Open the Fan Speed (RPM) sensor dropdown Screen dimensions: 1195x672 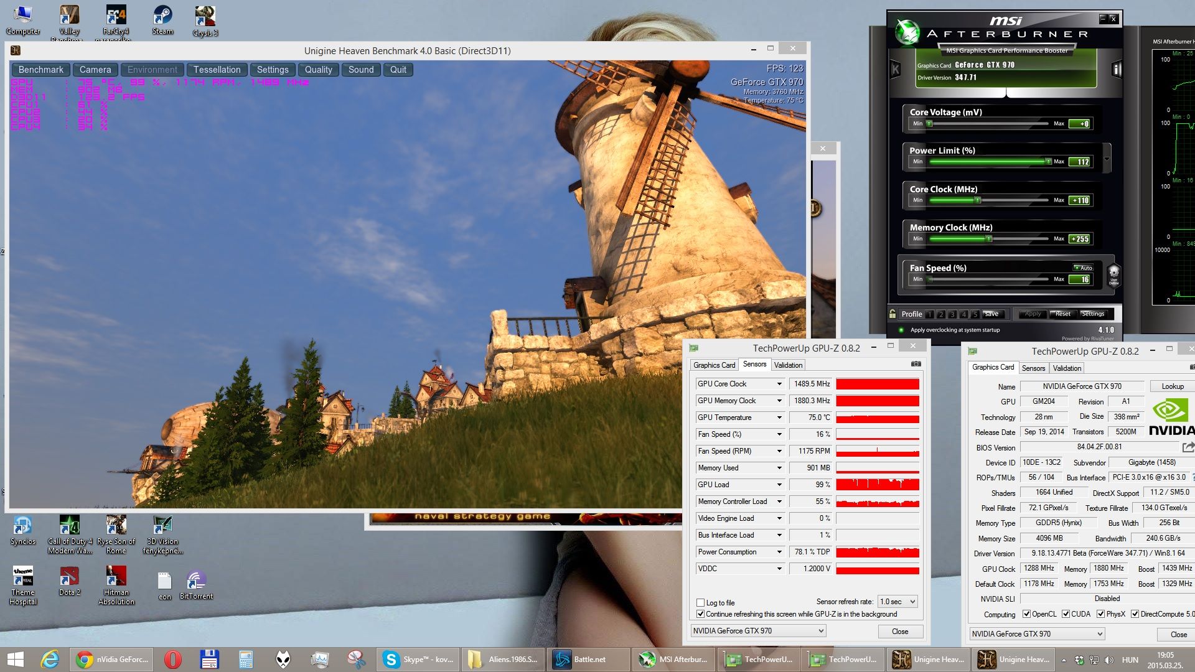pyautogui.click(x=779, y=451)
